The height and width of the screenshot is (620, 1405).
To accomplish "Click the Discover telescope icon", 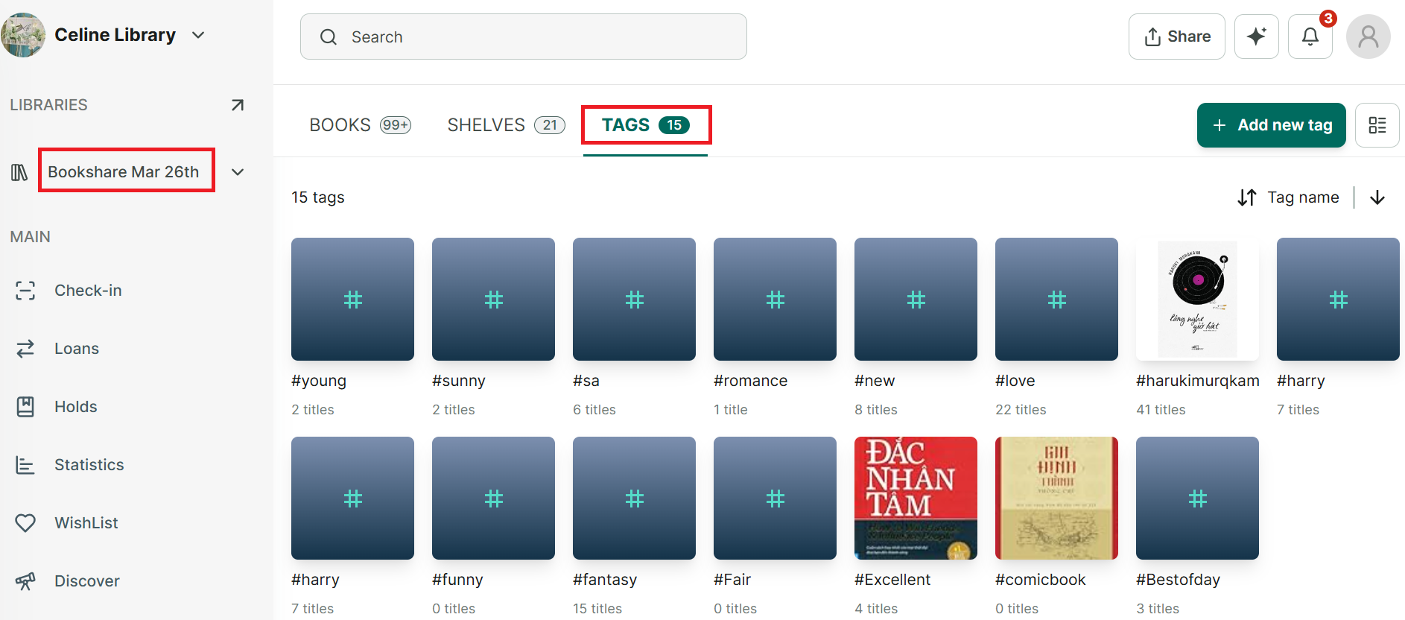I will [25, 581].
